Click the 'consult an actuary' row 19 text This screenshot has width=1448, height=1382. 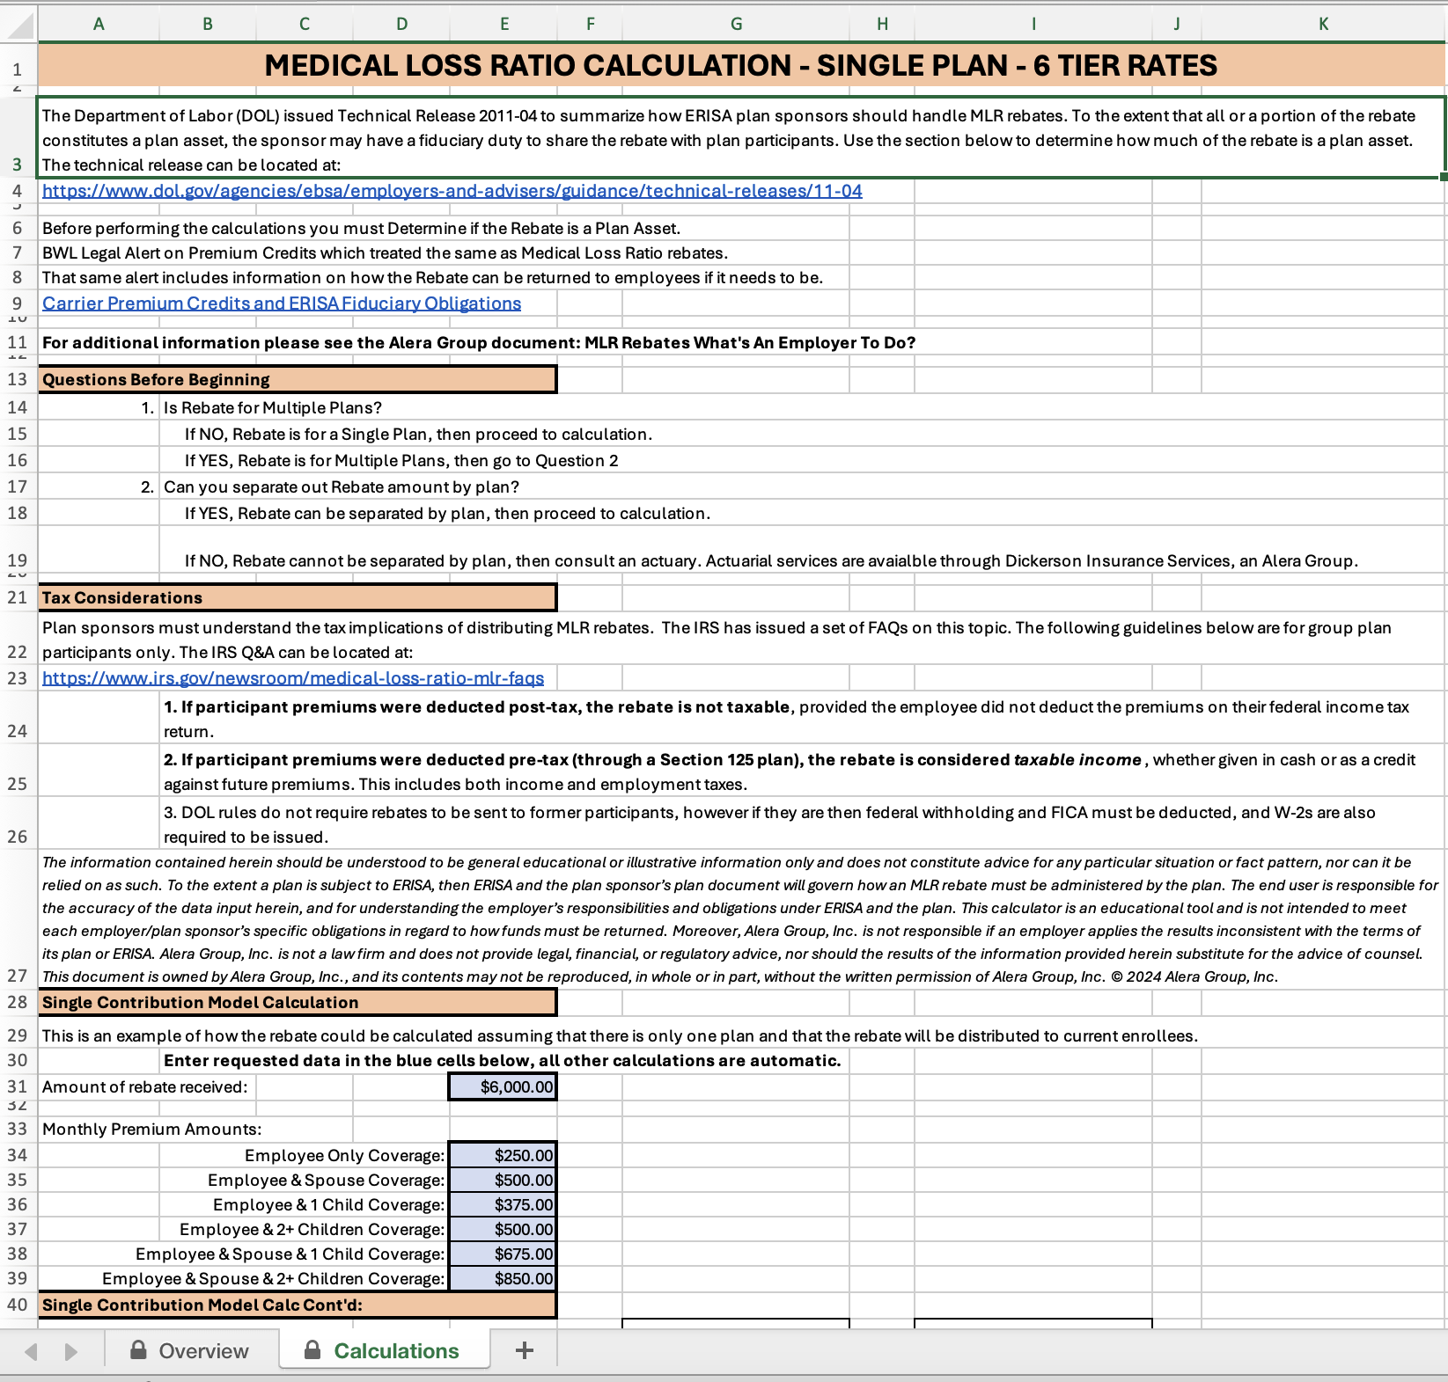(x=771, y=560)
